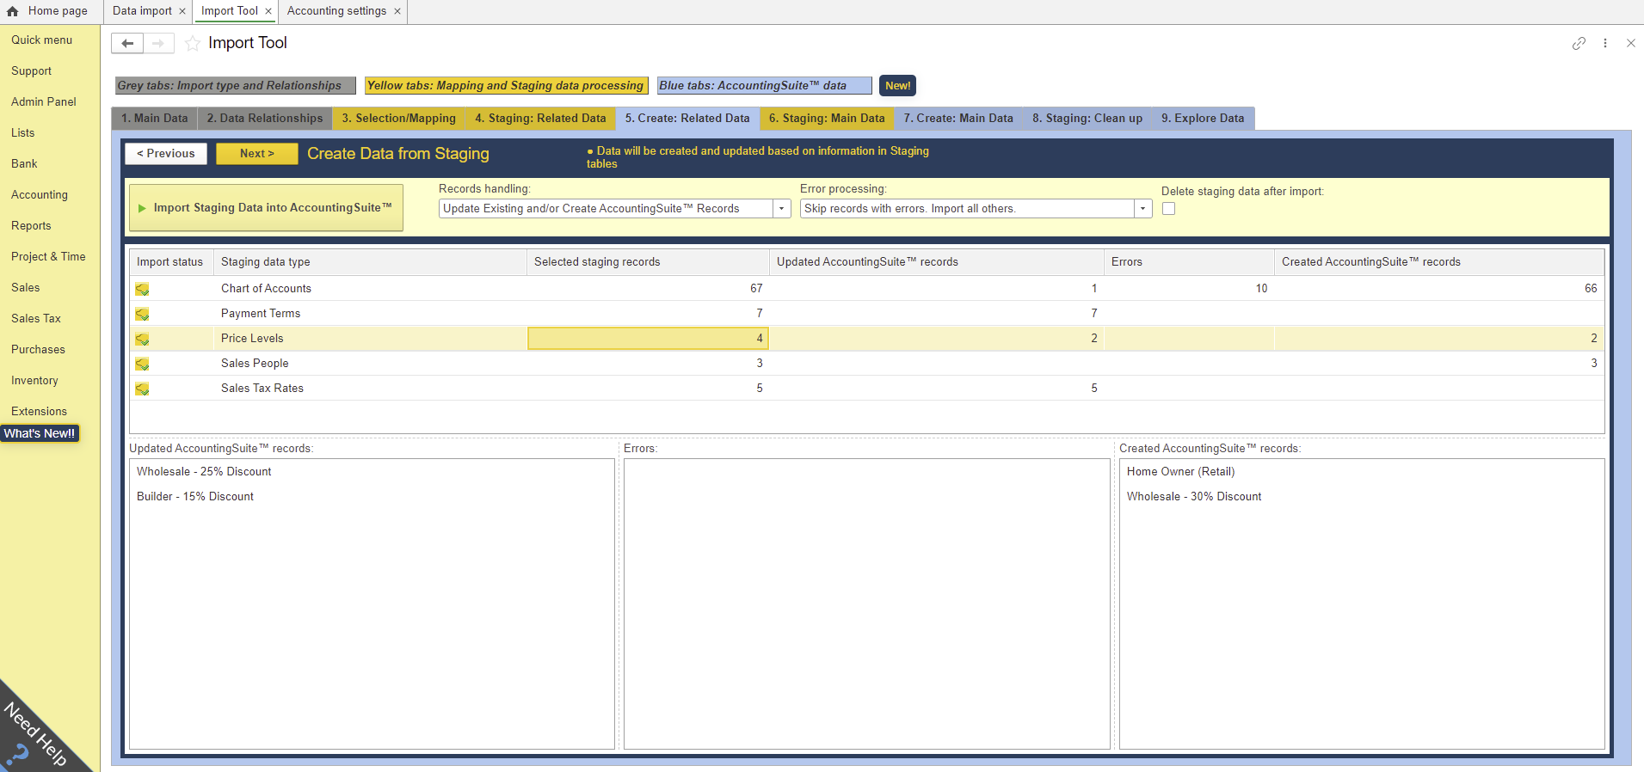This screenshot has height=772, width=1644.
Task: Run Import Staging Data into AccountingSuite
Action: click(266, 208)
